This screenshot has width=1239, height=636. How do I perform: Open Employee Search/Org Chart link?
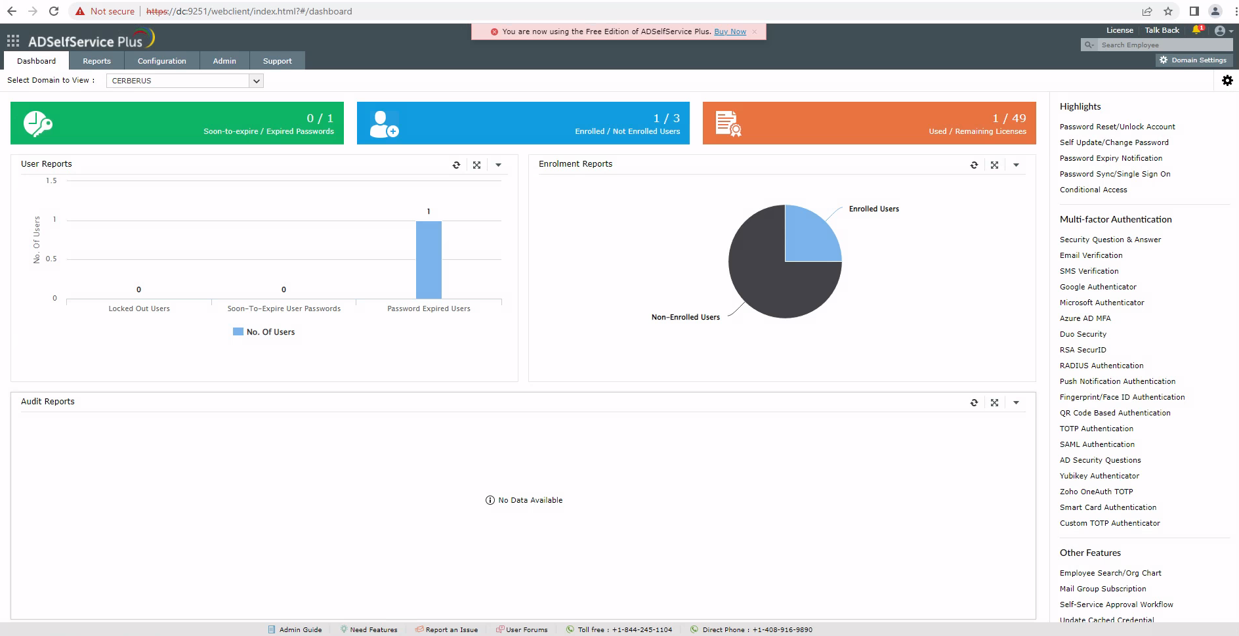point(1110,573)
